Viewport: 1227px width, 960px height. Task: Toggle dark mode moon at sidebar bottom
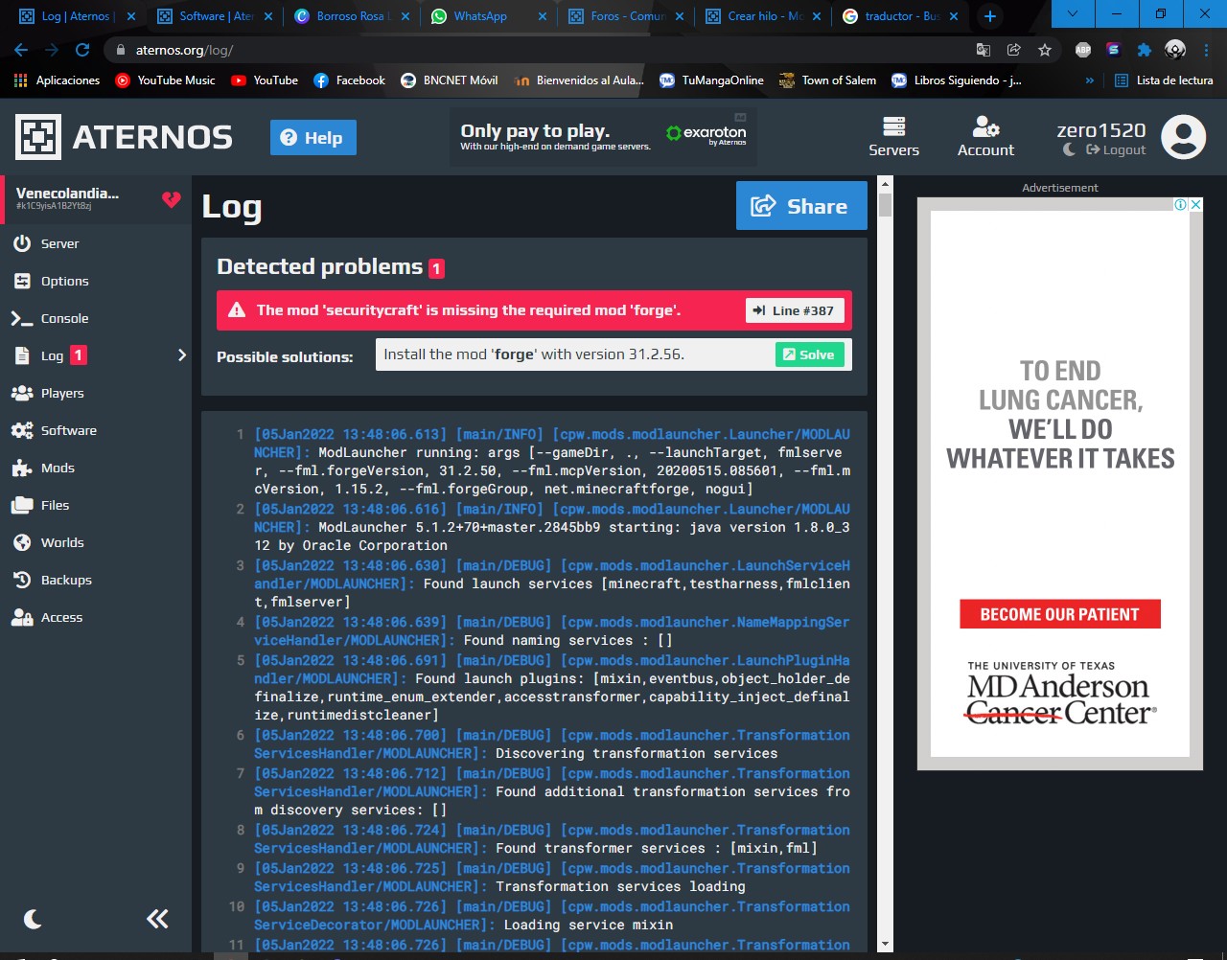(34, 920)
